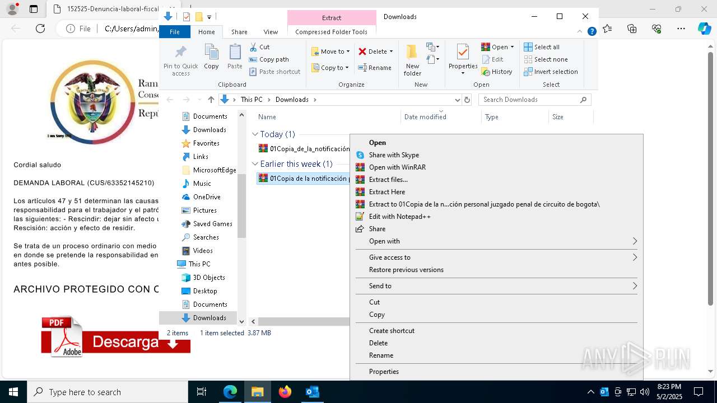The height and width of the screenshot is (403, 717).
Task: Click the taskbar search box
Action: click(108, 392)
